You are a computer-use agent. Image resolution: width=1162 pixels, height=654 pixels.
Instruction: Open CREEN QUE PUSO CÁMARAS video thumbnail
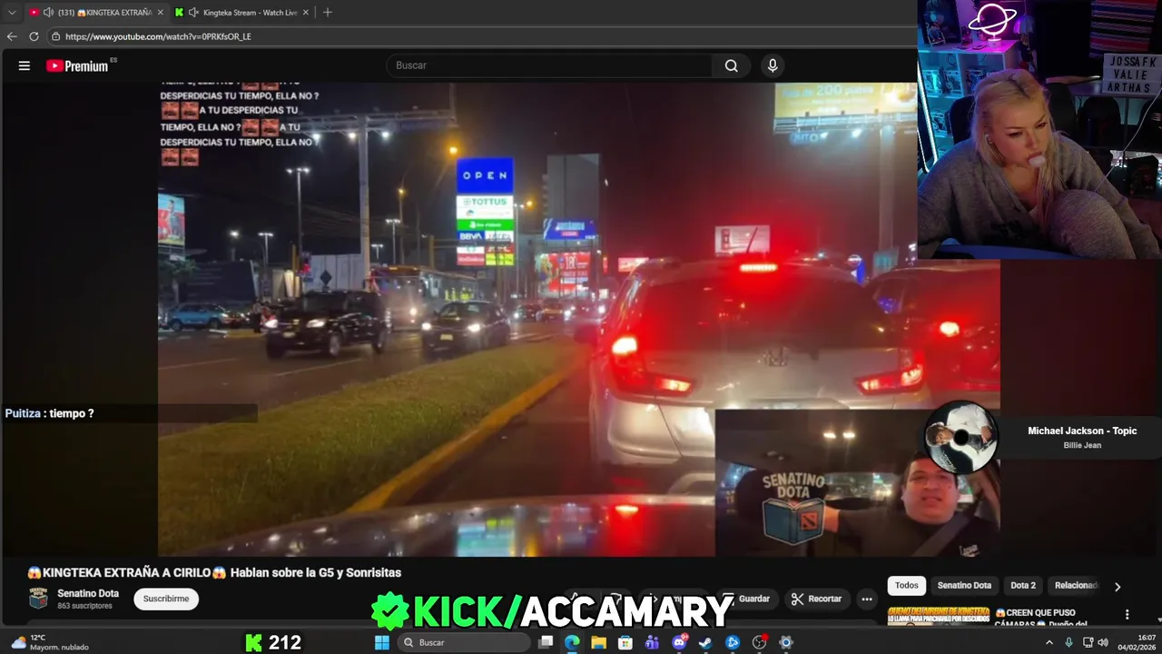point(939,617)
